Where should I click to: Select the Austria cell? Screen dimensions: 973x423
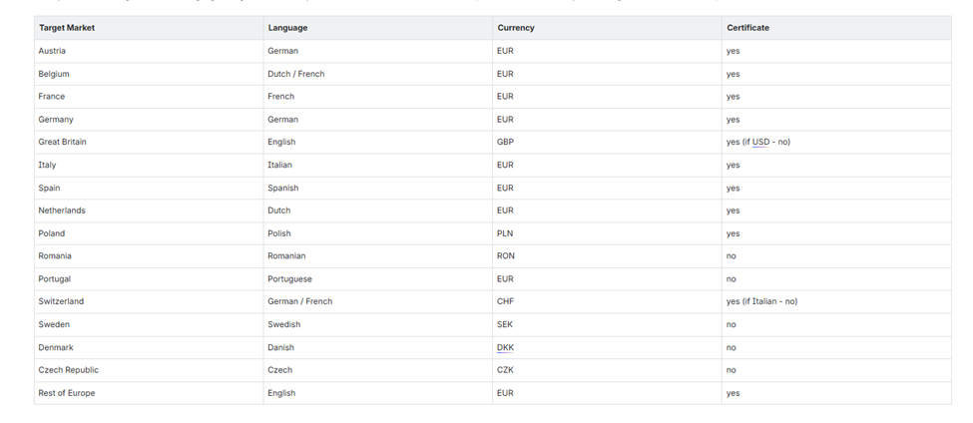pos(52,51)
